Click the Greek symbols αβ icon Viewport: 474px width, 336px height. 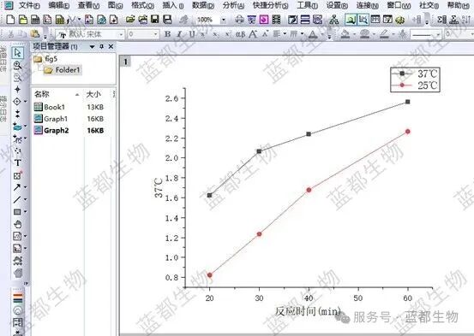[x=240, y=34]
